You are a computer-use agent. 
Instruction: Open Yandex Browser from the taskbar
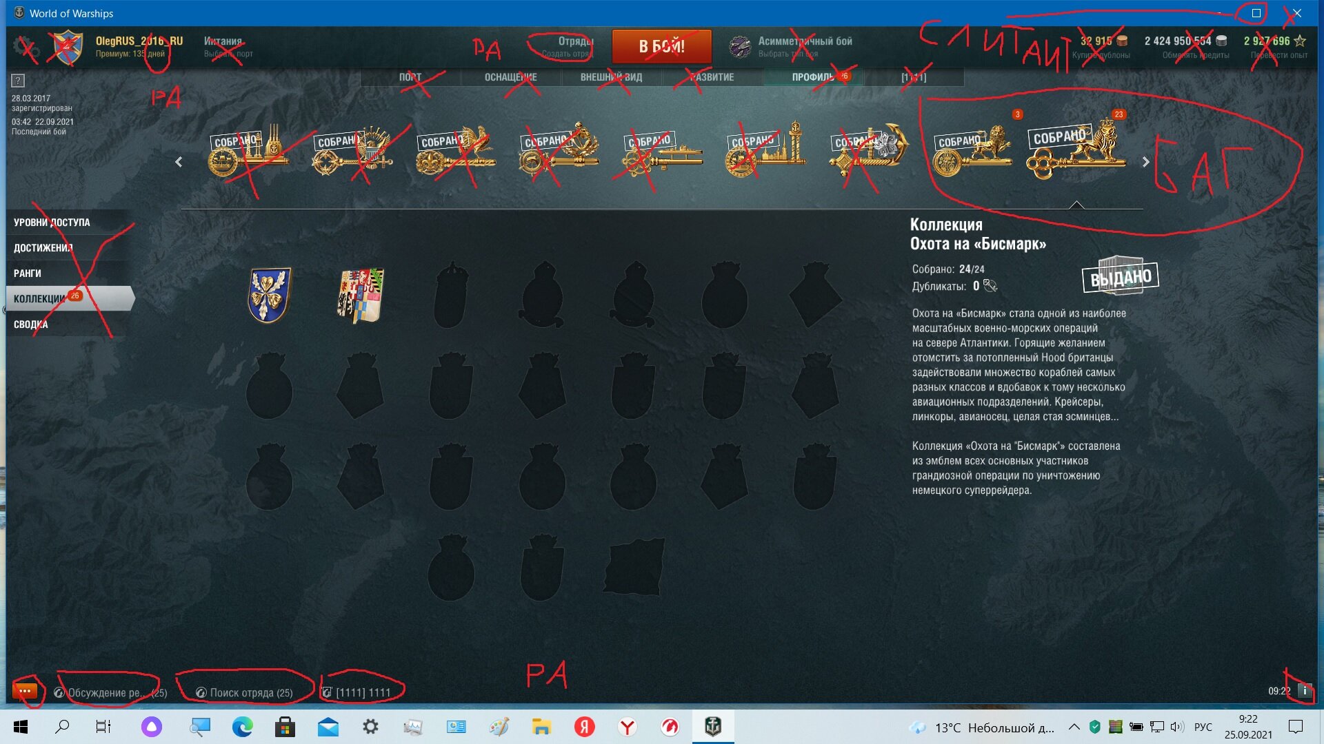click(x=627, y=727)
